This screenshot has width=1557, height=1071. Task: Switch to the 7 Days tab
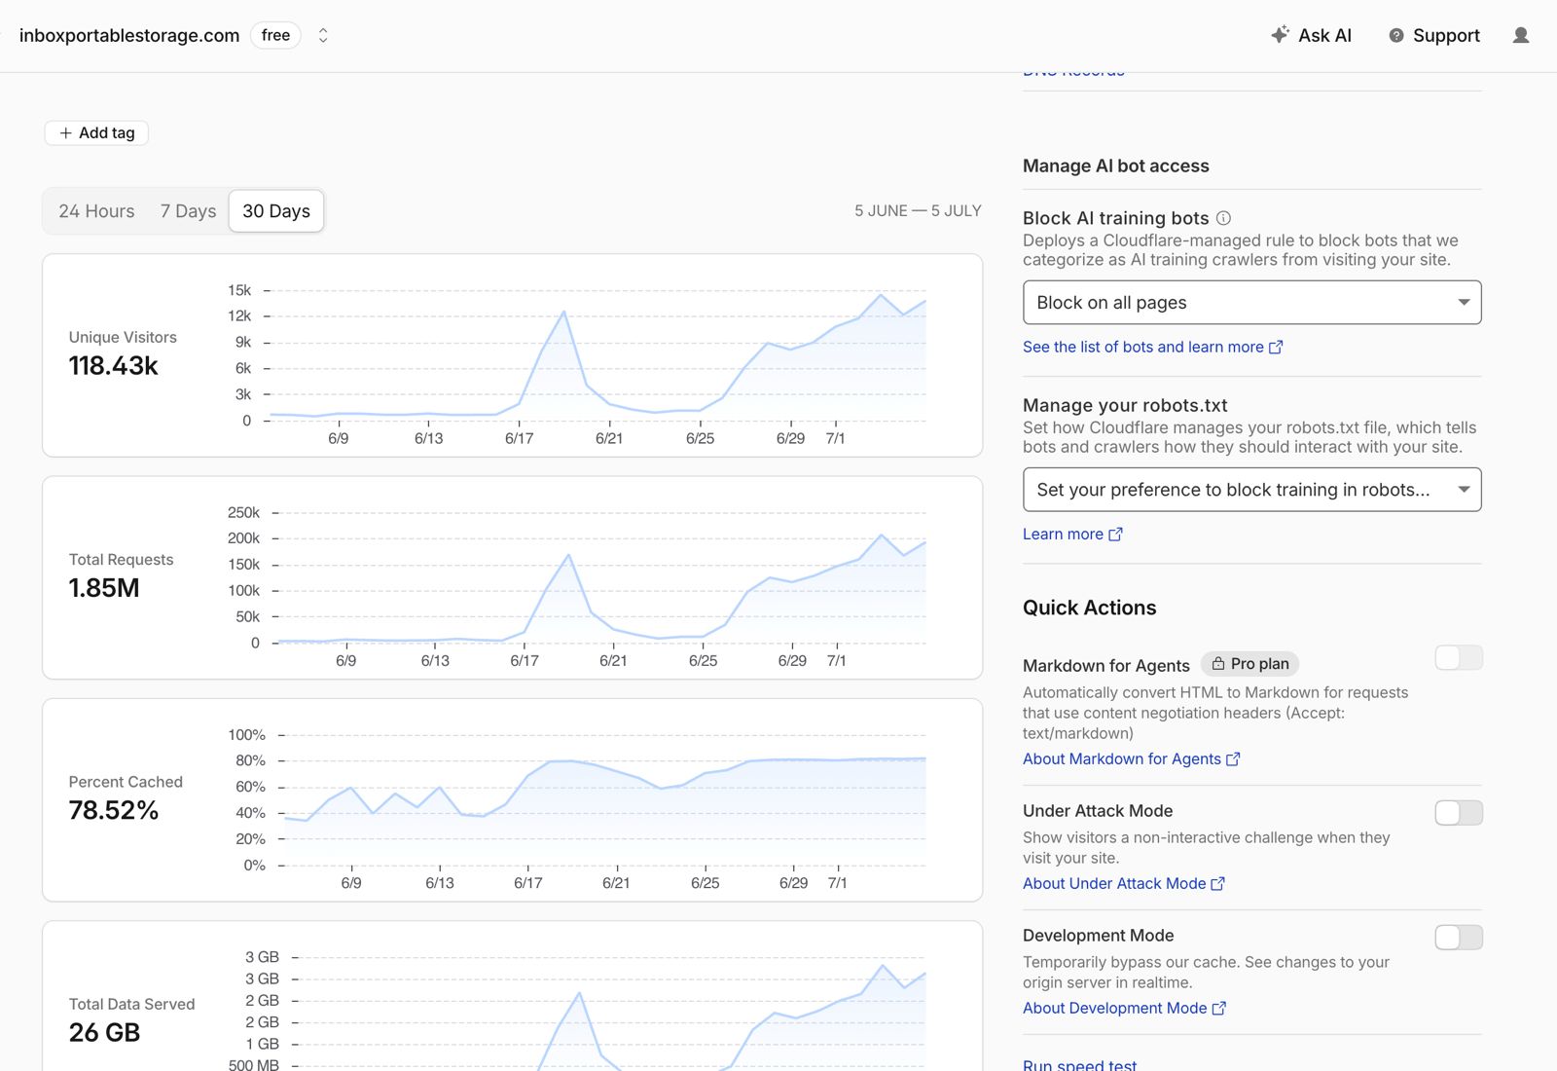coord(188,211)
